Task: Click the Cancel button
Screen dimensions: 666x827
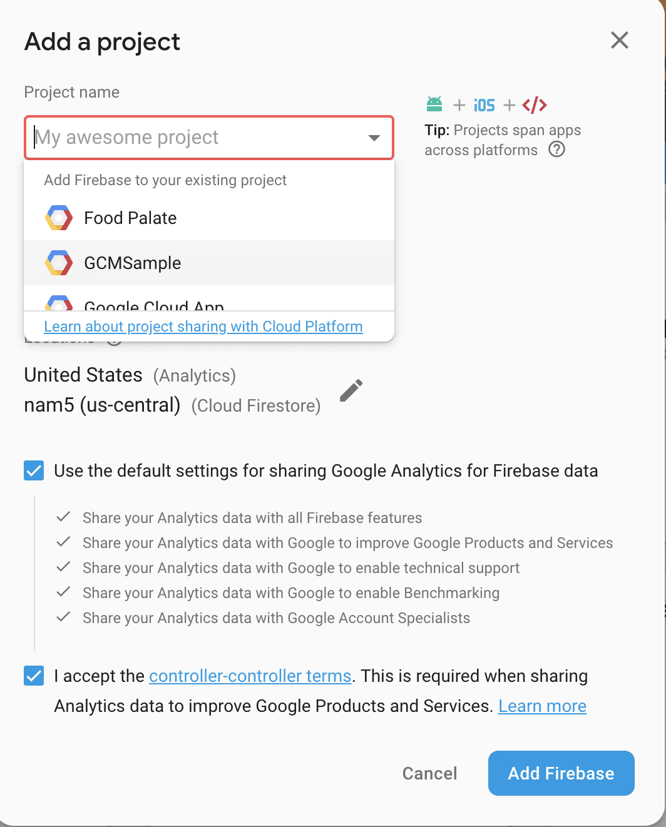Action: point(429,773)
